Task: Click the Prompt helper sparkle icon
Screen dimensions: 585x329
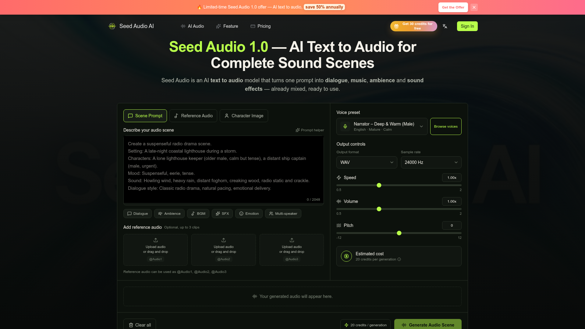Action: [x=298, y=130]
